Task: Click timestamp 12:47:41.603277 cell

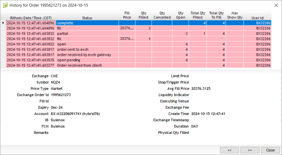Action: [31, 65]
